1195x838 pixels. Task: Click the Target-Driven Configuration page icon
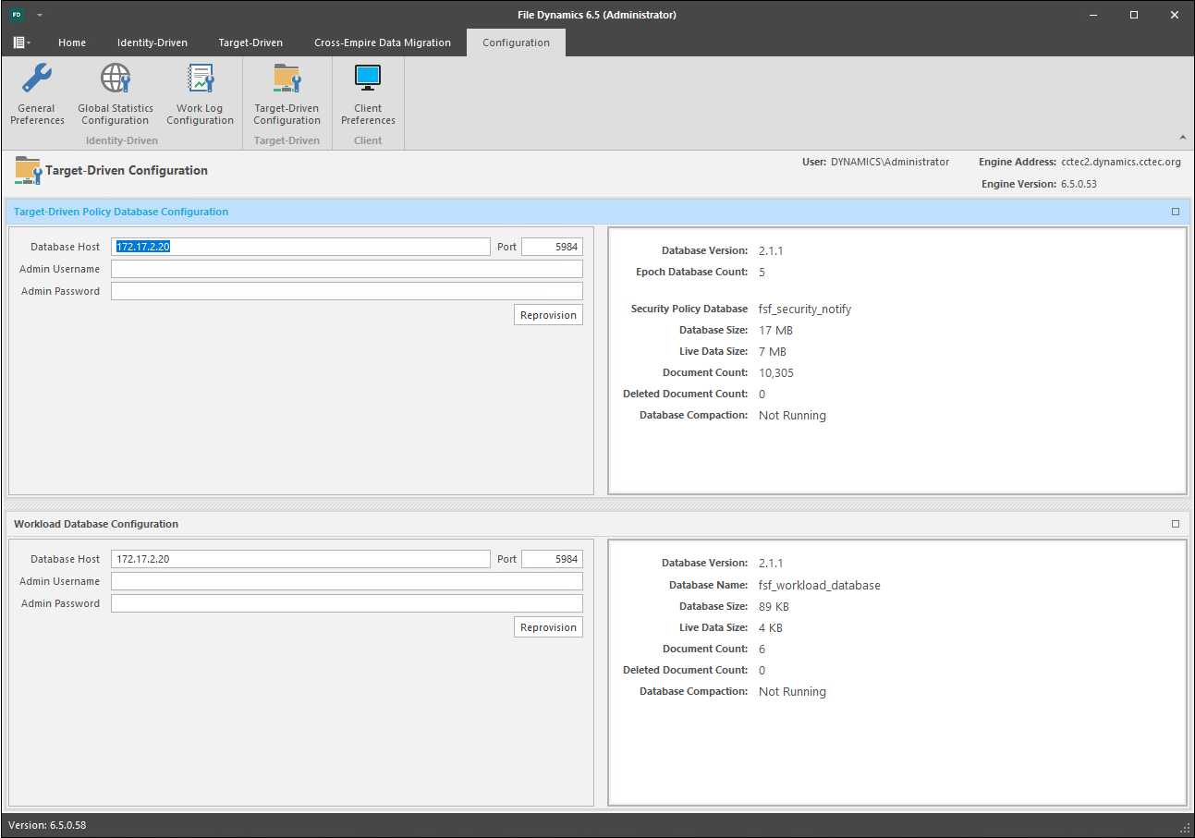[29, 171]
